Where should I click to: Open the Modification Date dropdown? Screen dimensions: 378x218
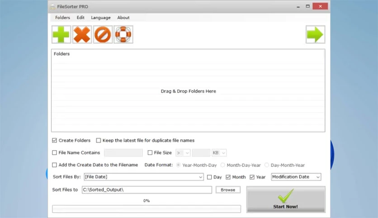[x=296, y=177]
